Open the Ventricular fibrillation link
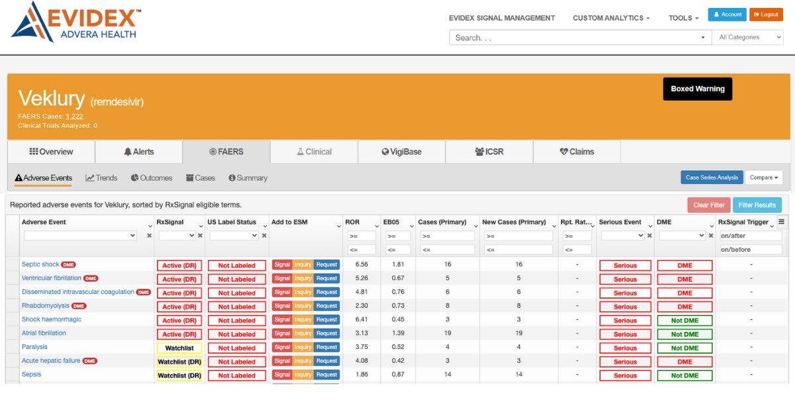This screenshot has height=416, width=795. point(52,278)
